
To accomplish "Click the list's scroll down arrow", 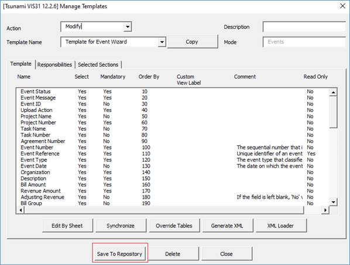I will coord(333,202).
